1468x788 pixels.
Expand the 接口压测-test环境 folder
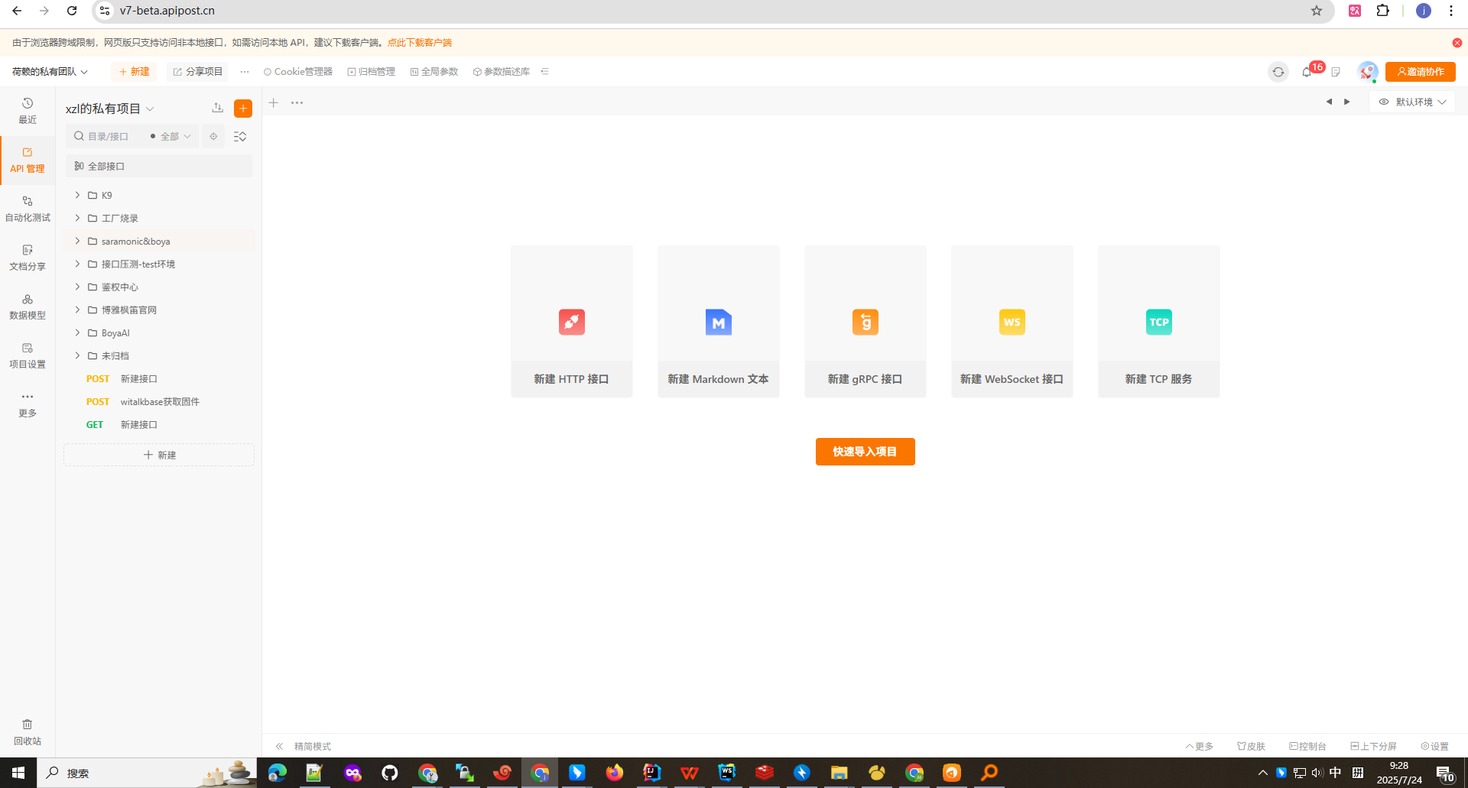(77, 264)
